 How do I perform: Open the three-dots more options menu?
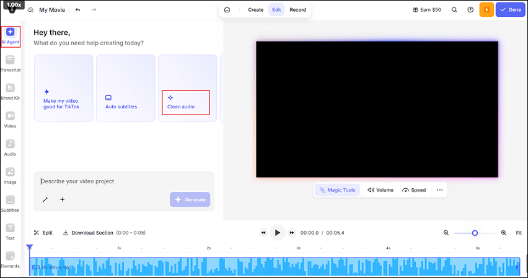[440, 190]
